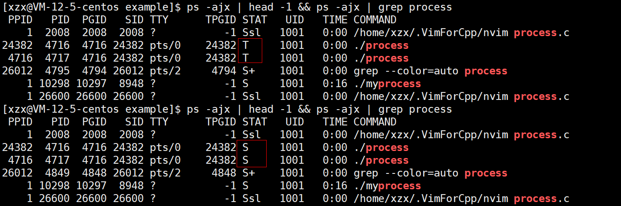This screenshot has height=206, width=621.
Task: Click STAT header in the first listing
Action: (x=255, y=20)
